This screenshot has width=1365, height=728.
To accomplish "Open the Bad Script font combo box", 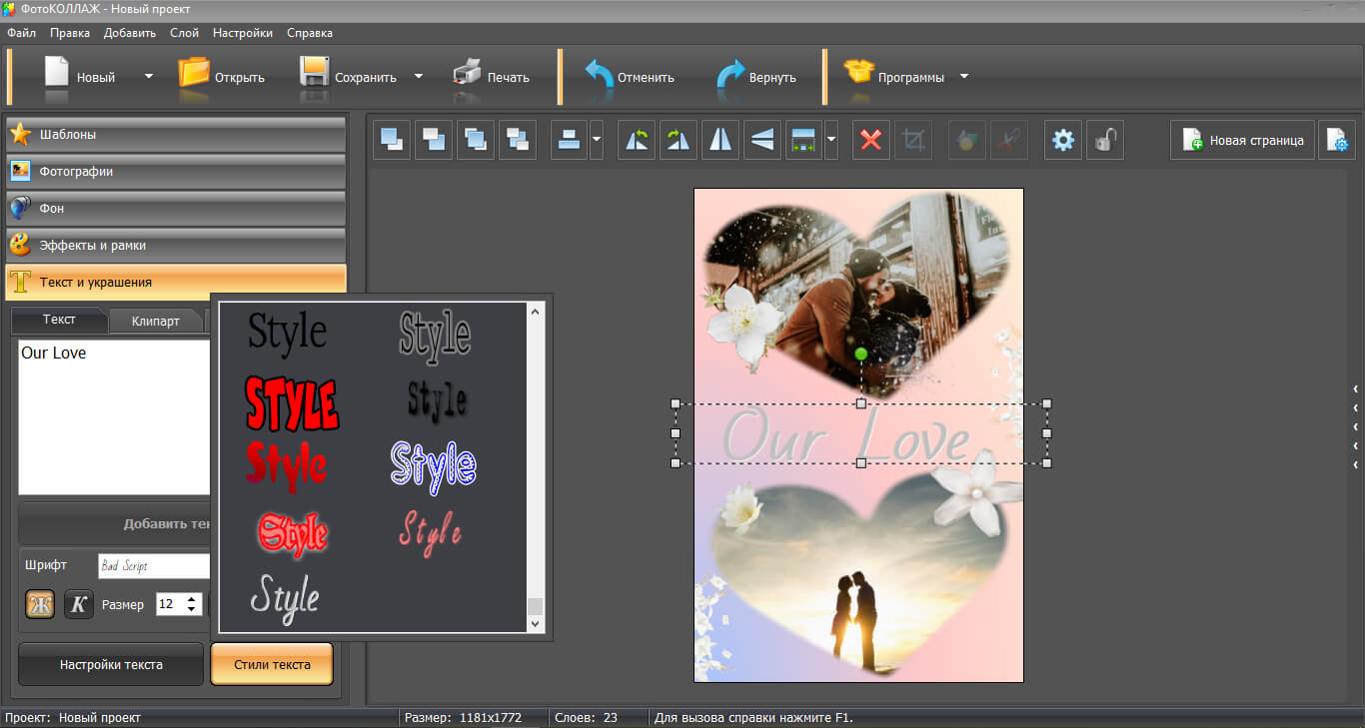I will click(154, 566).
